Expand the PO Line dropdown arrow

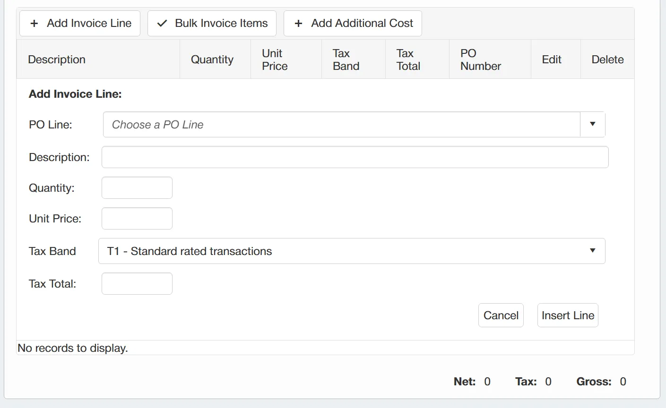tap(593, 124)
